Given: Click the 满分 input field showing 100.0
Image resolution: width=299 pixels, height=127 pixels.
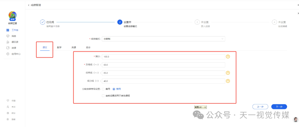Looking at the screenshot, I should click(x=163, y=57).
